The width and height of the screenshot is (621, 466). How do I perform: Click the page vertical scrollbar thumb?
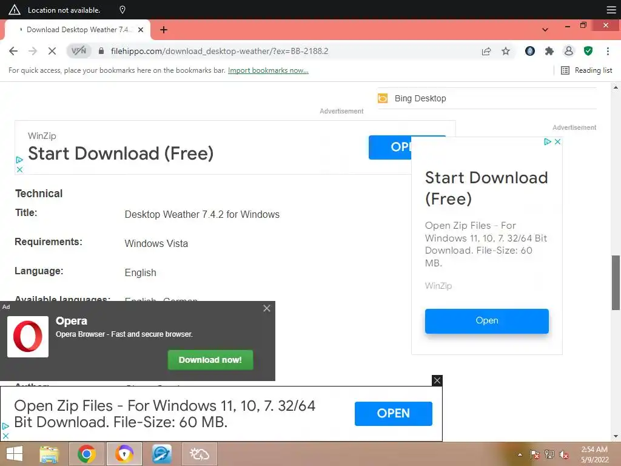coord(616,283)
